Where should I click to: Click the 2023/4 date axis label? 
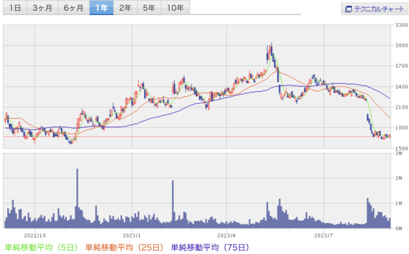(x=226, y=235)
